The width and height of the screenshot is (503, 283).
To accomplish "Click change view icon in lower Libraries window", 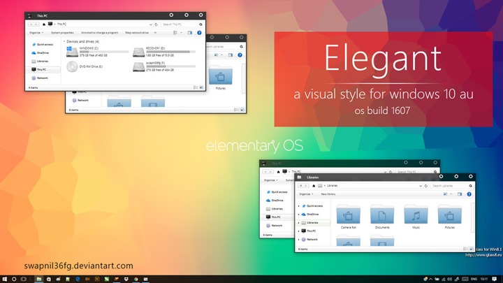I will coord(445,194).
